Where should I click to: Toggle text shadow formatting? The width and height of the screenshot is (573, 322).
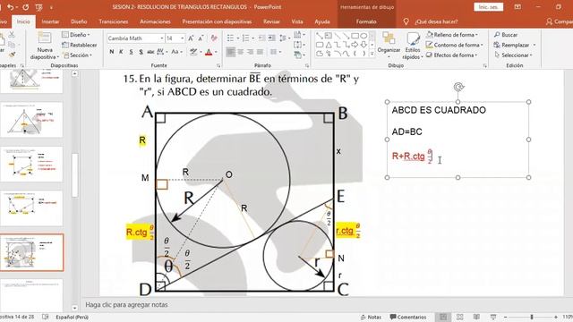pos(141,52)
